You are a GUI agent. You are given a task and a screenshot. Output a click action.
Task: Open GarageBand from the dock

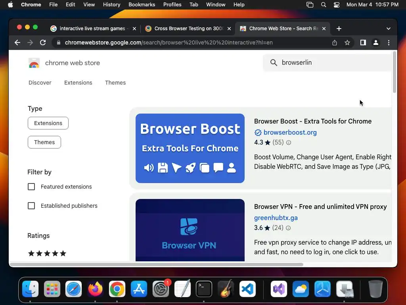click(226, 289)
